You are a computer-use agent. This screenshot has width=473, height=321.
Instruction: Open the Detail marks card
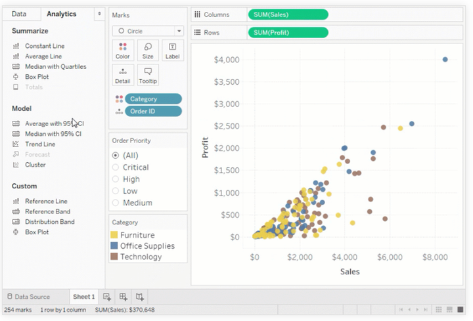pyautogui.click(x=122, y=75)
